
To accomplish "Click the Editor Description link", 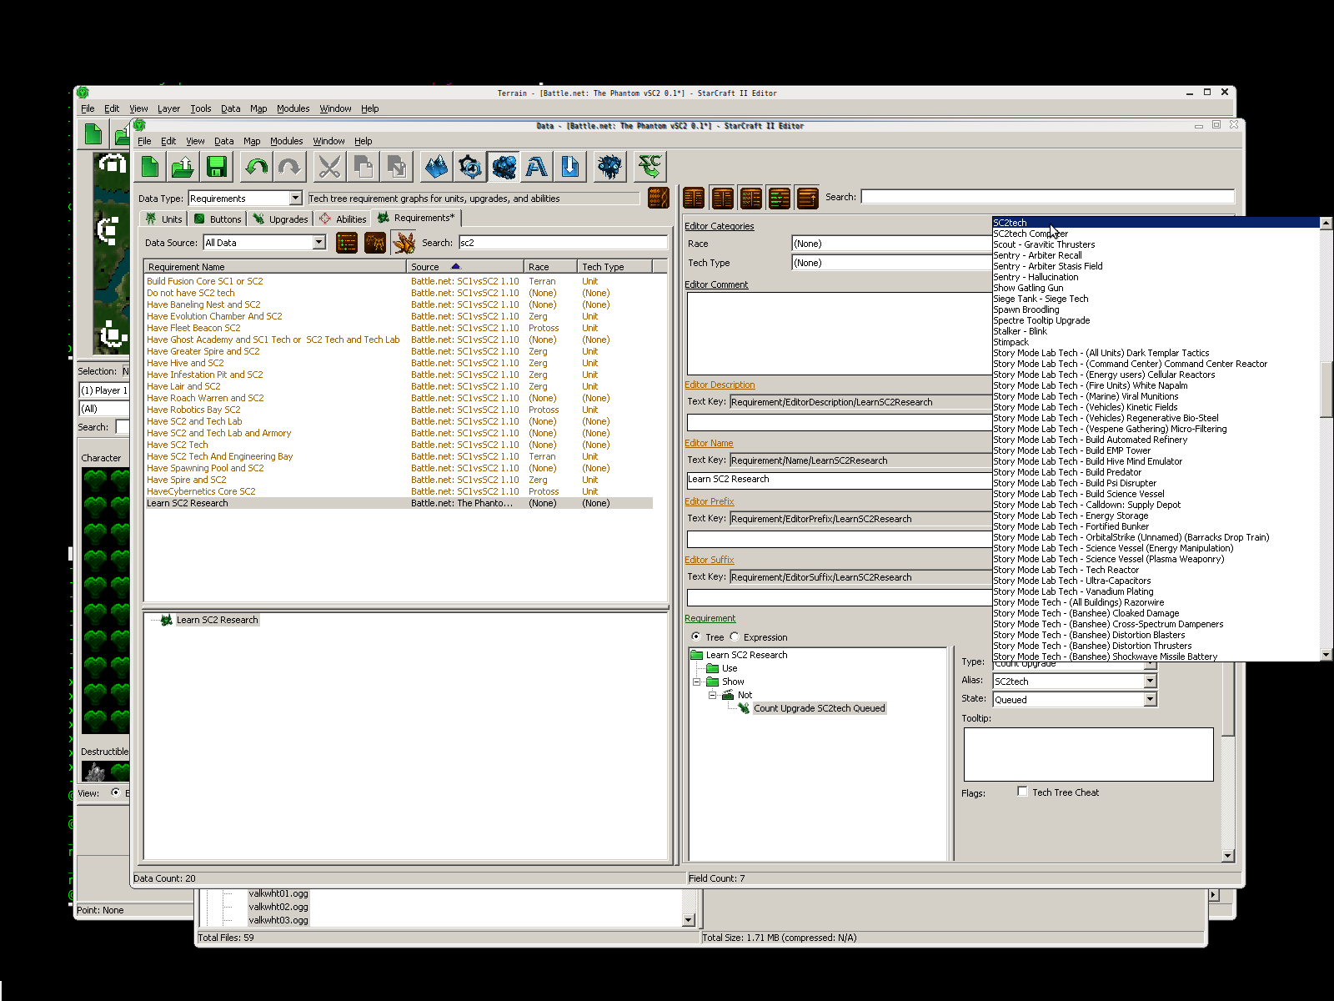I will click(x=720, y=385).
